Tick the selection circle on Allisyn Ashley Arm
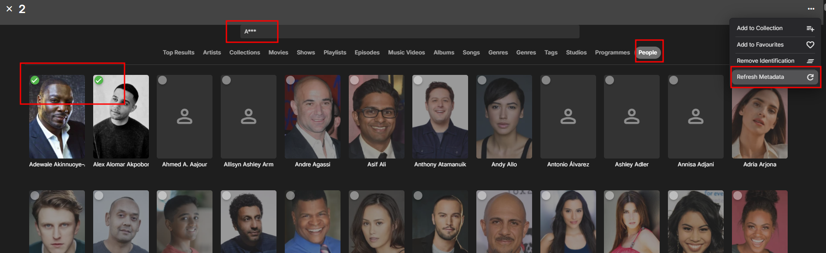Screen dimensions: 826x253 (x=226, y=80)
